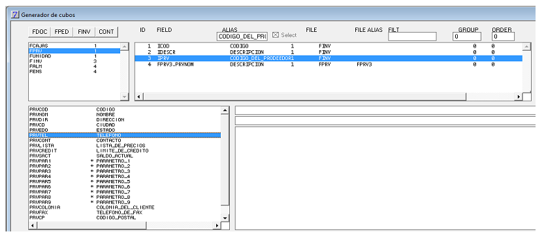Click the ORDER input field
Viewport: 546px width, 236px height.
point(503,37)
